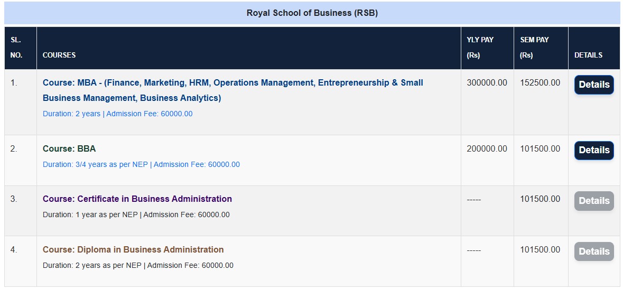Open Details for the MBA course
Viewport: 623px width, 289px height.
click(x=594, y=85)
